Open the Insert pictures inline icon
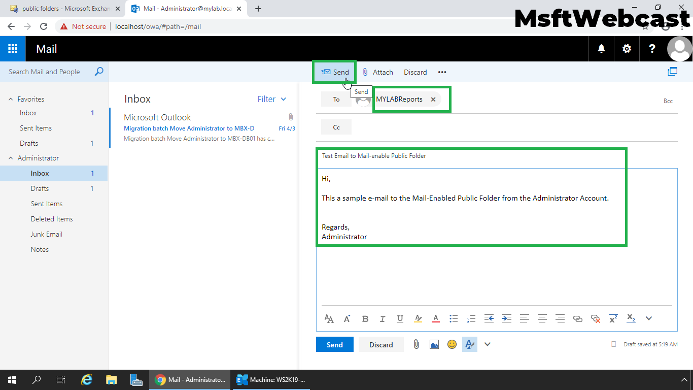The width and height of the screenshot is (693, 390). (434, 344)
